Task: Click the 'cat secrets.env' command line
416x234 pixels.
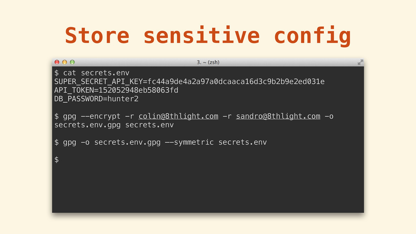Action: [92, 73]
